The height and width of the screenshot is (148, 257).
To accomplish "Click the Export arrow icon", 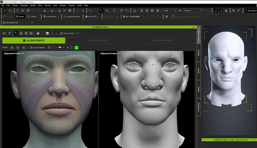I will coord(64,11).
